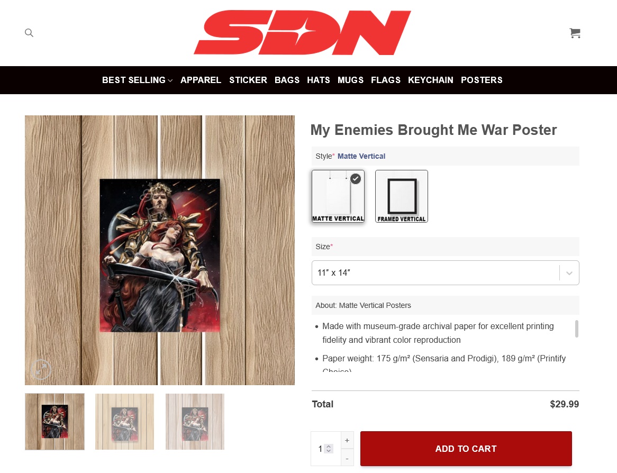The width and height of the screenshot is (617, 473).
Task: Decrease quantity with the minus button
Action: point(347,458)
